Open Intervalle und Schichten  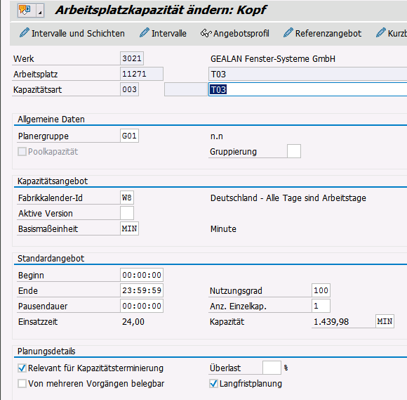click(x=72, y=34)
